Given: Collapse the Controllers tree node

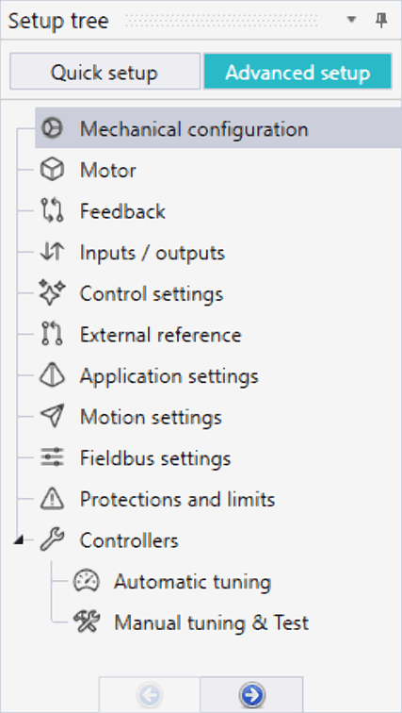Looking at the screenshot, I should tap(18, 540).
